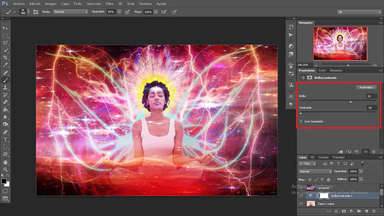Switch to the Color tab
The image size is (384, 216).
322,70
